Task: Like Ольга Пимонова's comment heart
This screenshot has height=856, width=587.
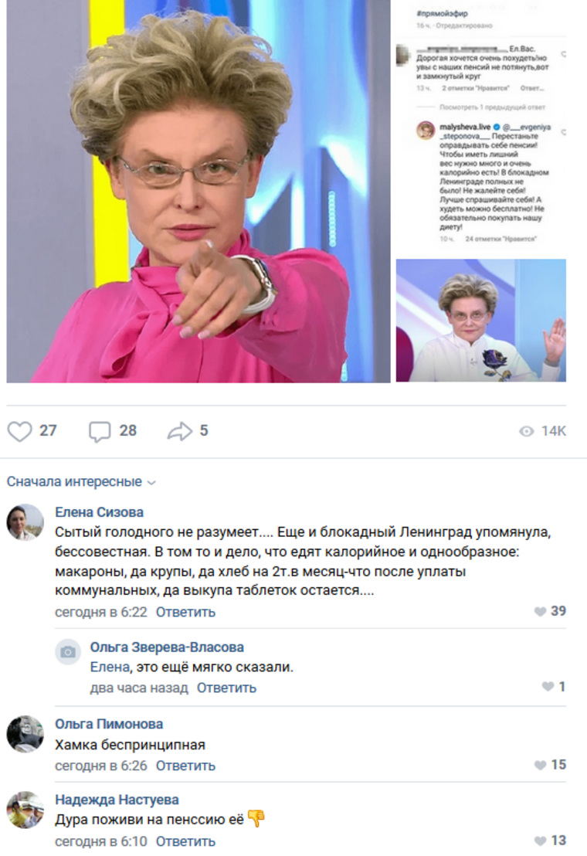Action: [x=540, y=766]
